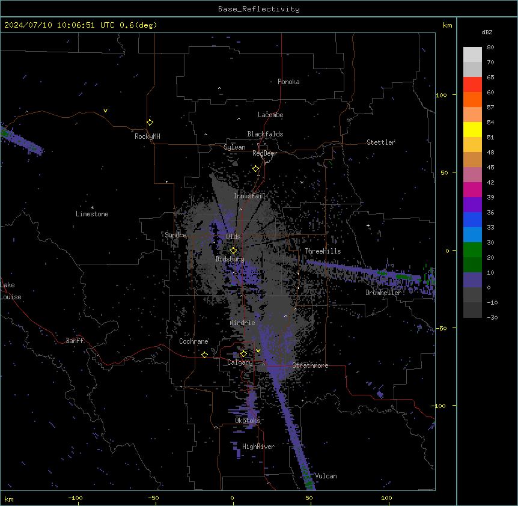Click the yellow marker west of Calgary

pyautogui.click(x=204, y=355)
